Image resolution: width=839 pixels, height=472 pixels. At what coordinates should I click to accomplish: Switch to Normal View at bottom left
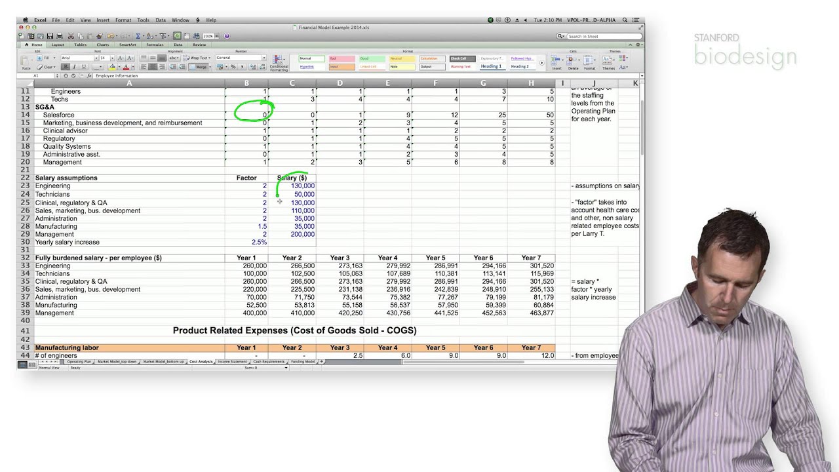pyautogui.click(x=22, y=364)
